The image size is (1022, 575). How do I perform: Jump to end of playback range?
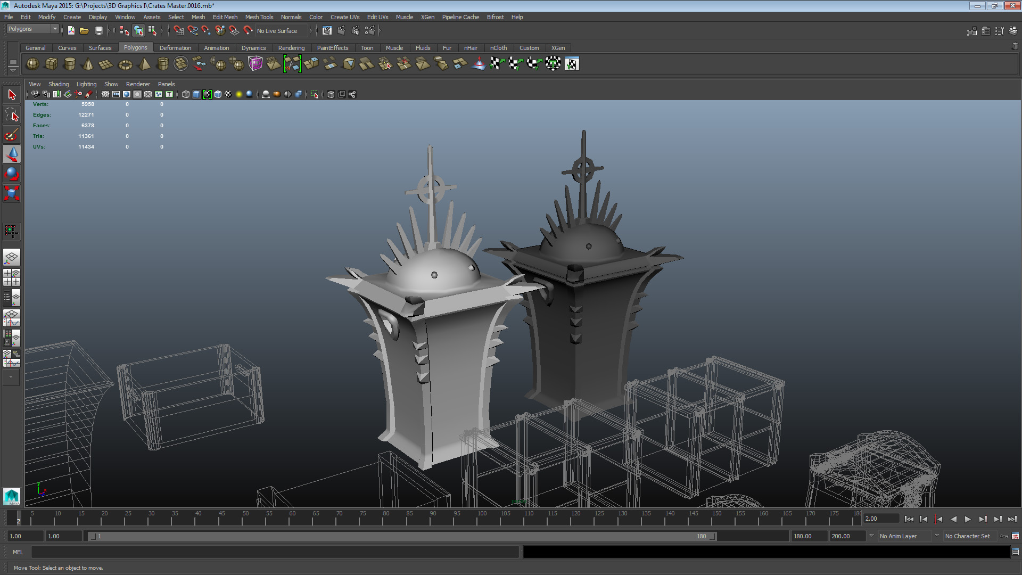1012,519
